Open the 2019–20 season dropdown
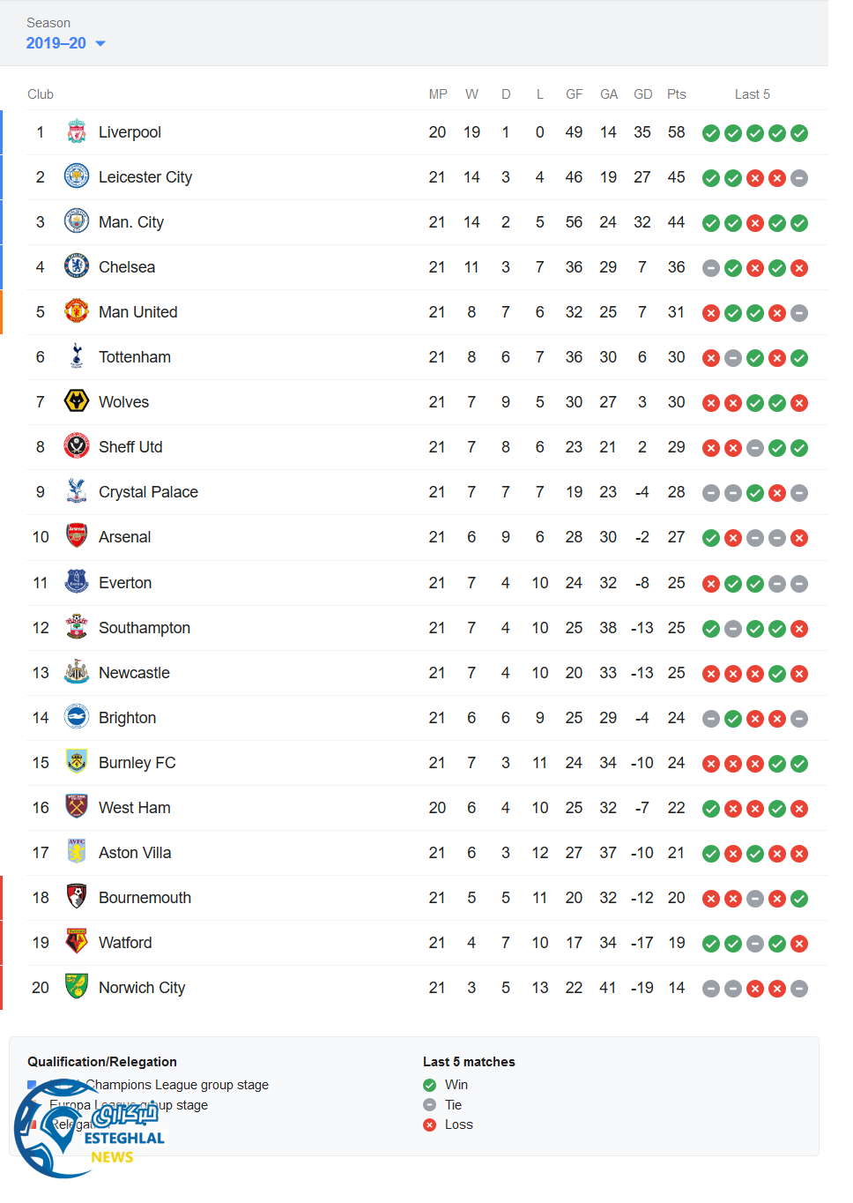The height and width of the screenshot is (1203, 853). click(x=66, y=43)
